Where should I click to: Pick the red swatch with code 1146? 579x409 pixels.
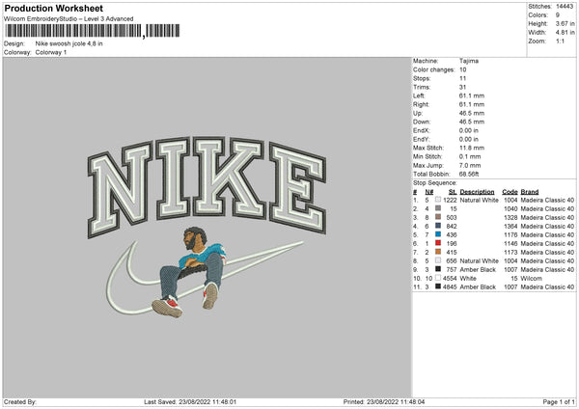click(438, 243)
